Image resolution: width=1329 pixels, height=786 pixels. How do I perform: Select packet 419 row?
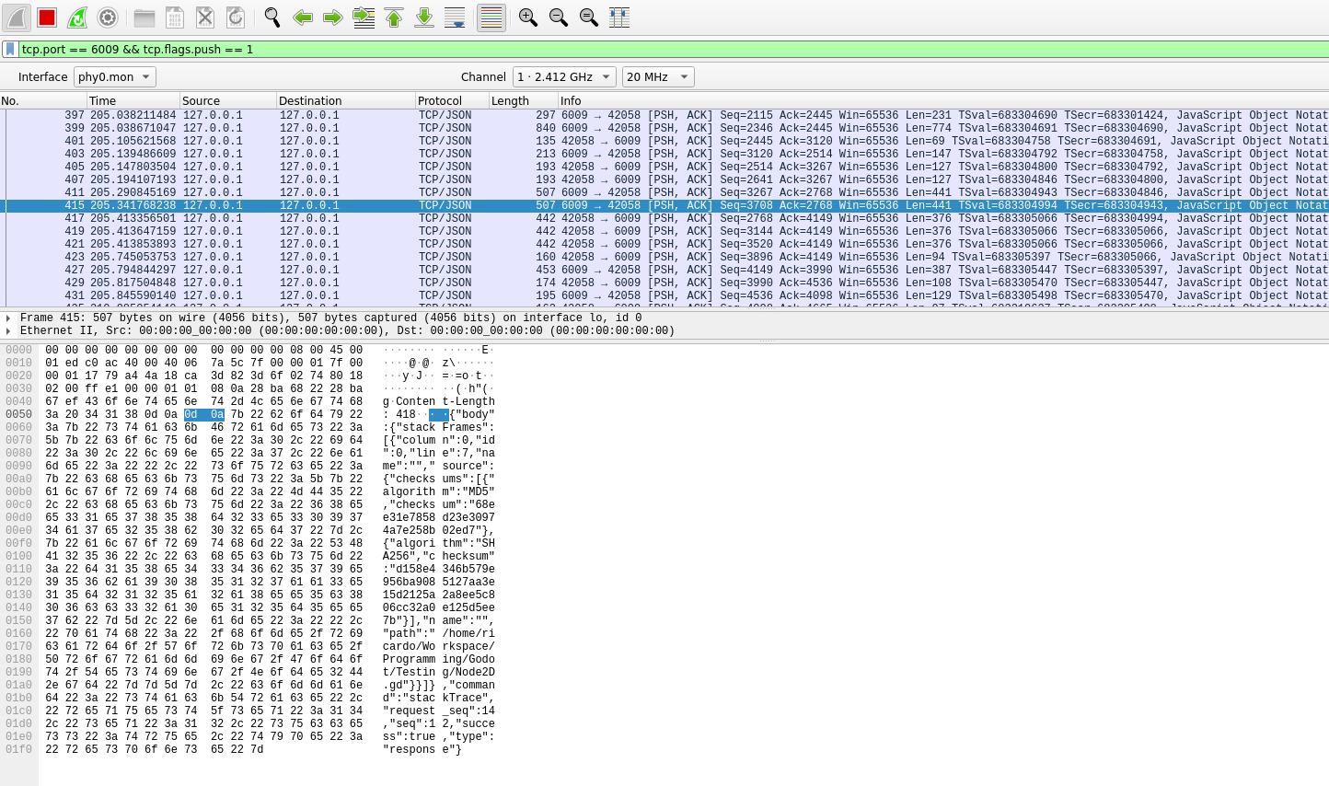pos(664,232)
